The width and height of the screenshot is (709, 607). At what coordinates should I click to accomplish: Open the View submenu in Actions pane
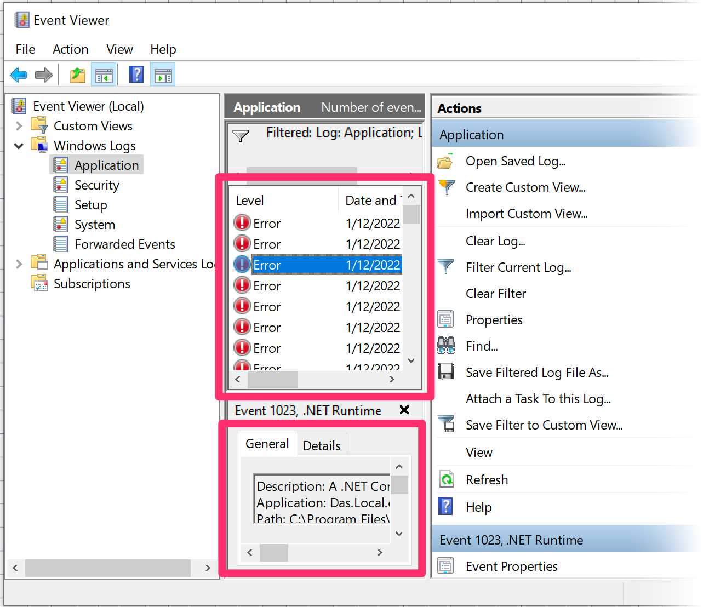(479, 453)
